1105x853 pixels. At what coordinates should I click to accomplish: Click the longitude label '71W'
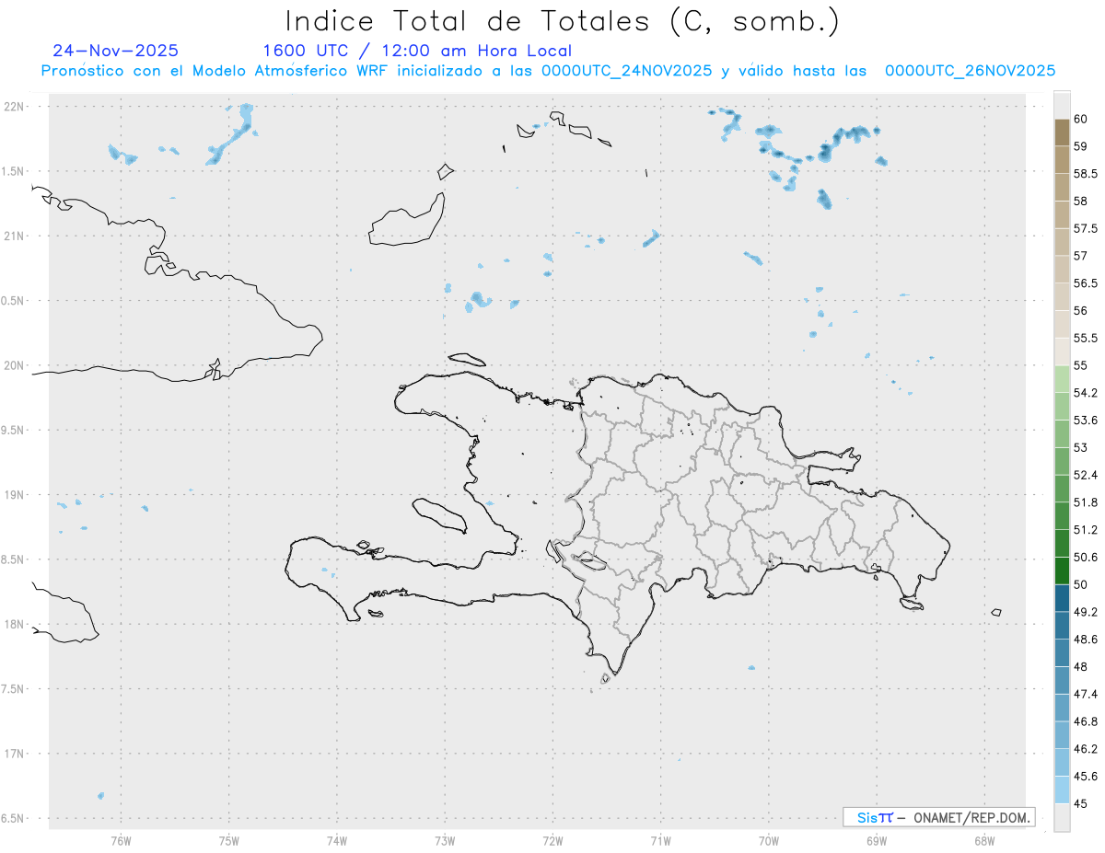click(x=660, y=839)
